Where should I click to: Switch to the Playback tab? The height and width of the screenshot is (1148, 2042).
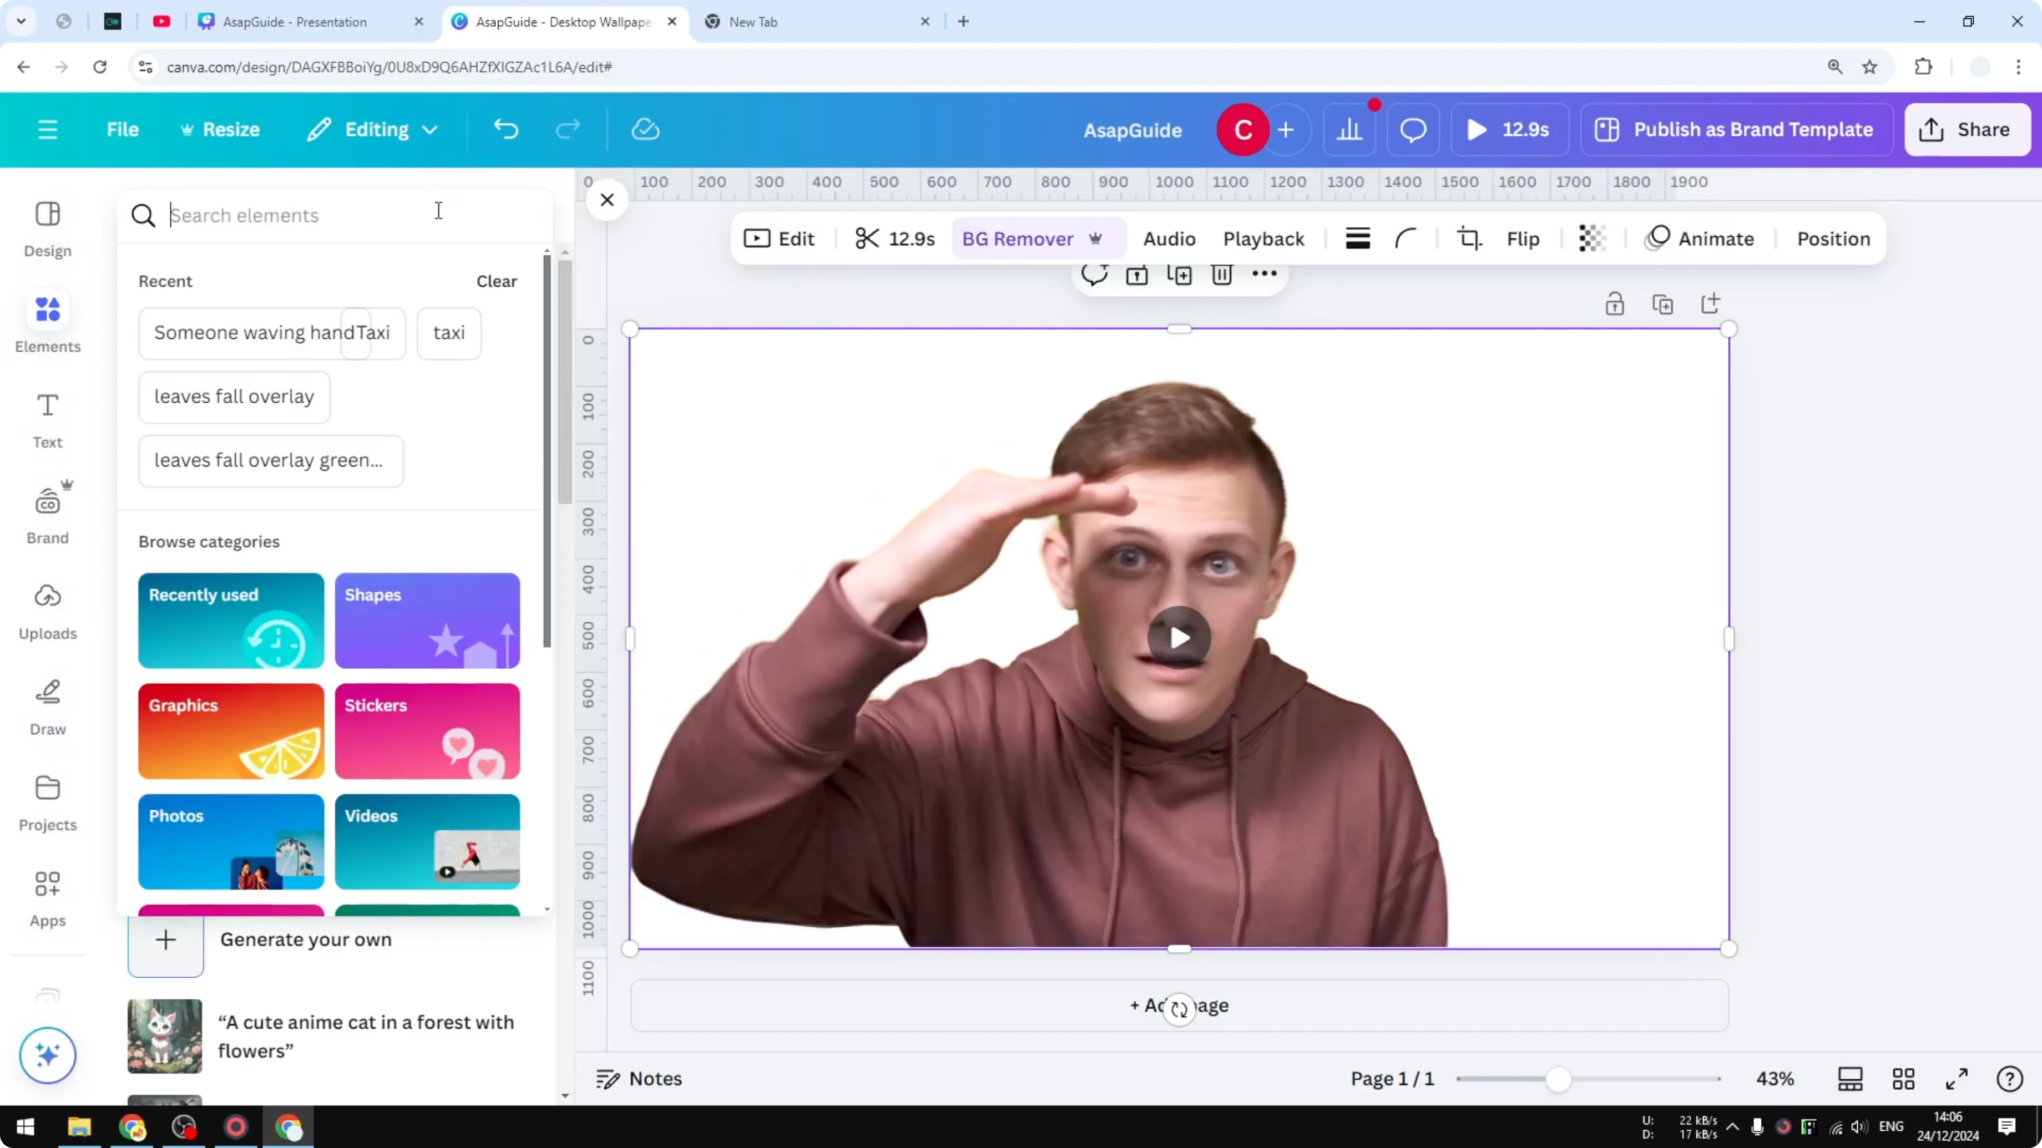tap(1263, 238)
